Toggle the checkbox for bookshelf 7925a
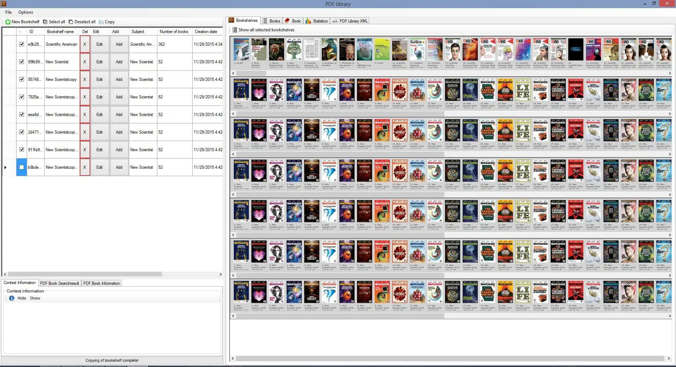Viewport: 676px width, 367px height. pos(21,97)
